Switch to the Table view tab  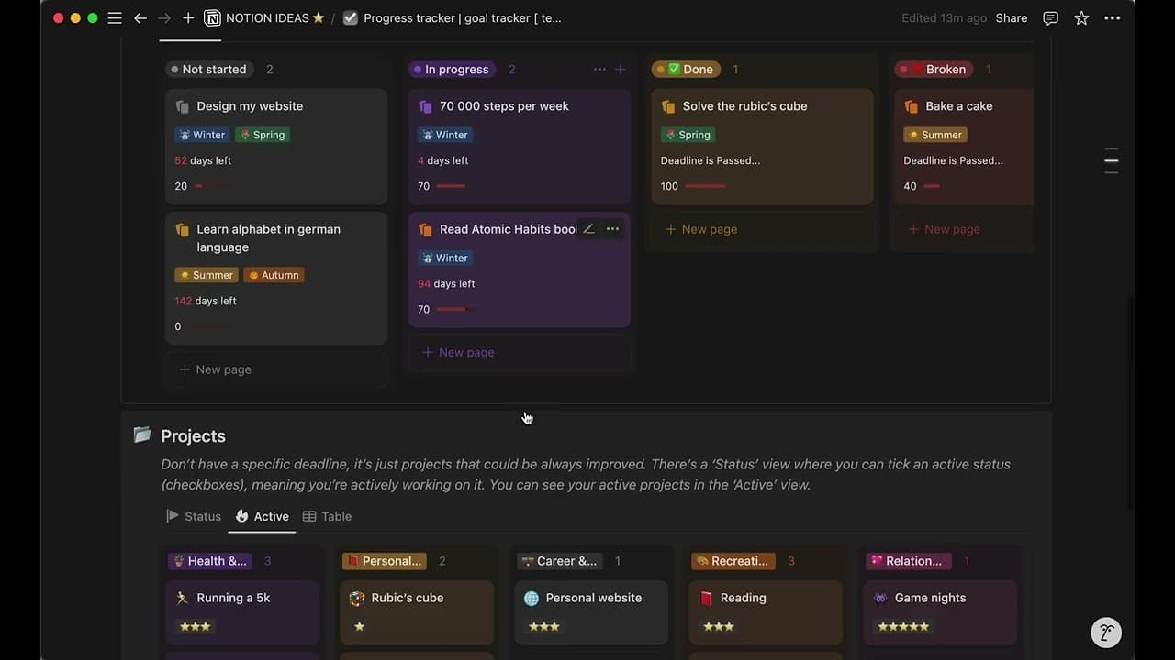click(x=328, y=516)
